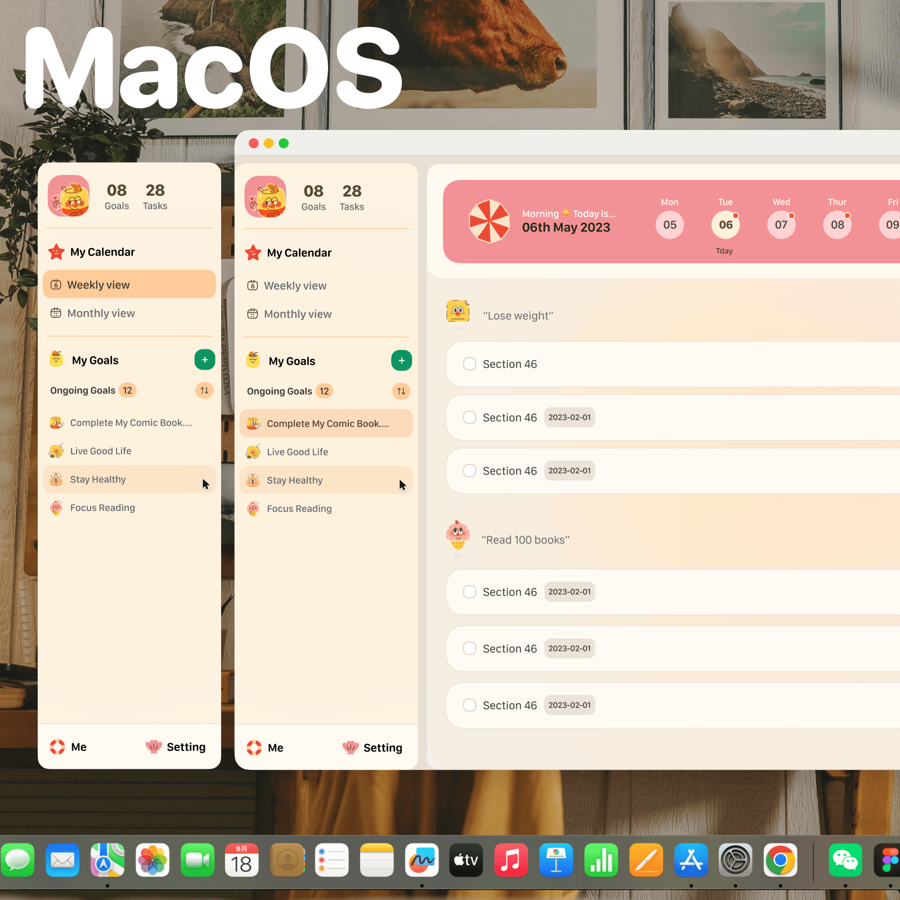
Task: Open Apple TV from the Dock
Action: point(467,860)
